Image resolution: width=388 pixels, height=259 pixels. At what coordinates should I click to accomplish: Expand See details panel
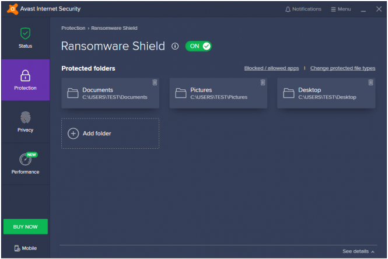point(358,251)
